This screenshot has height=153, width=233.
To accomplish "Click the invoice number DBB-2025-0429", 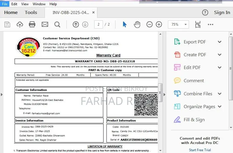I will click(x=44, y=126).
